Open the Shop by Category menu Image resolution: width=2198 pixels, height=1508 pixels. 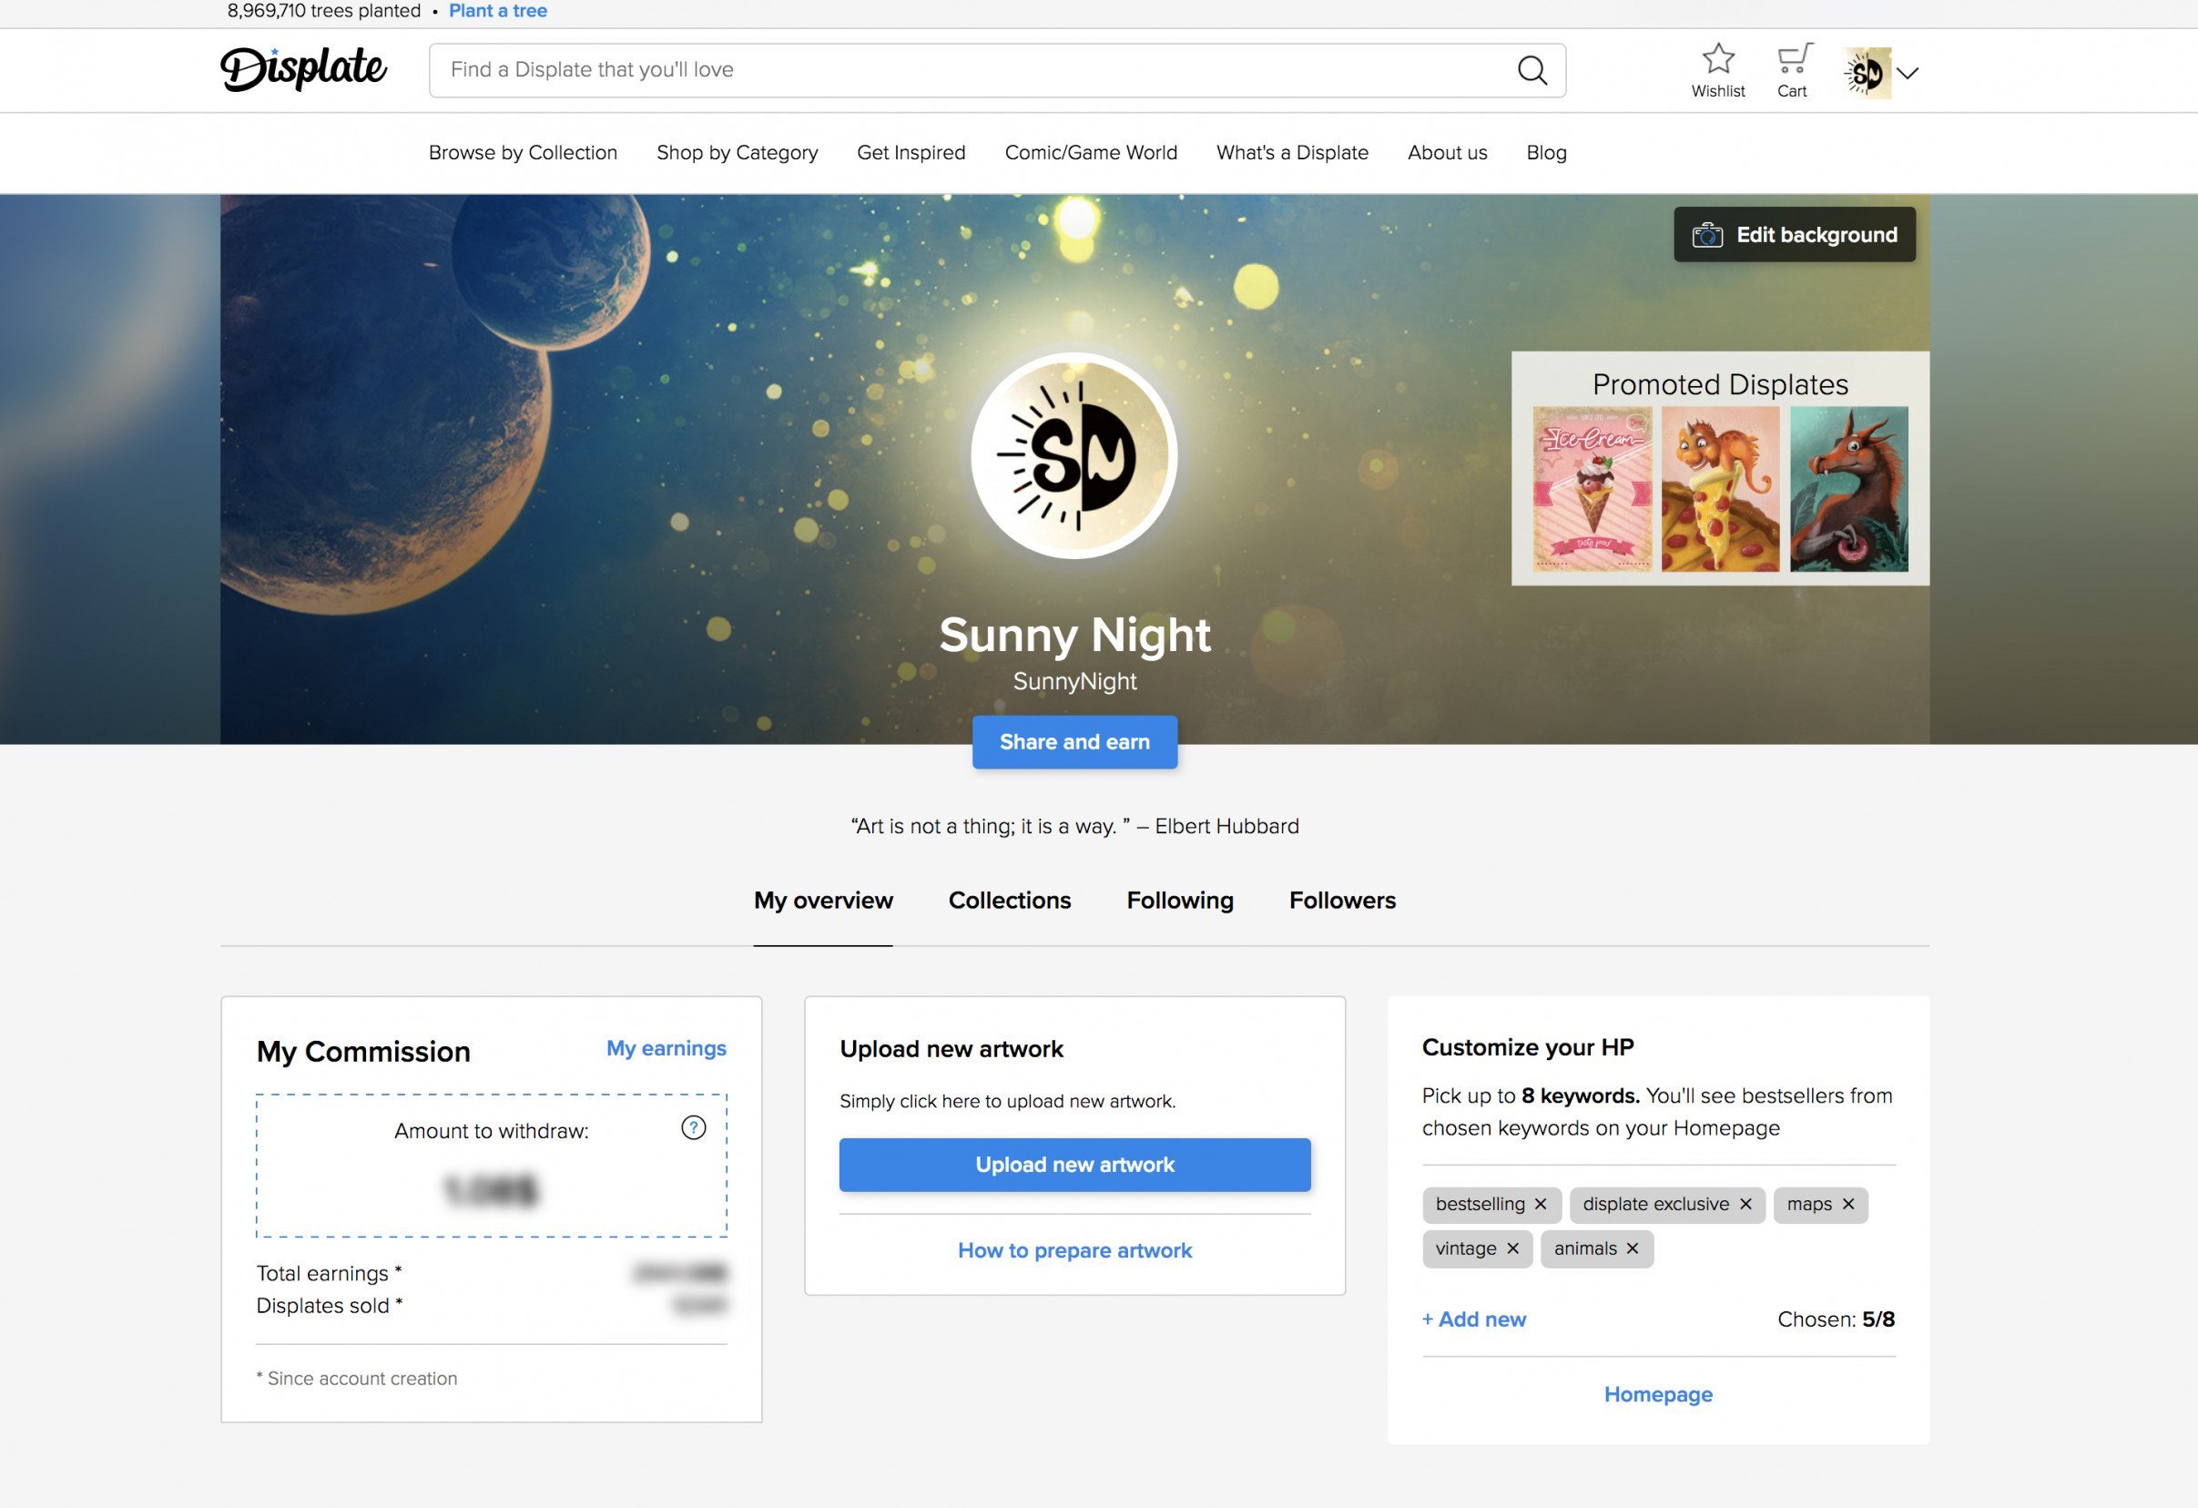coord(737,152)
